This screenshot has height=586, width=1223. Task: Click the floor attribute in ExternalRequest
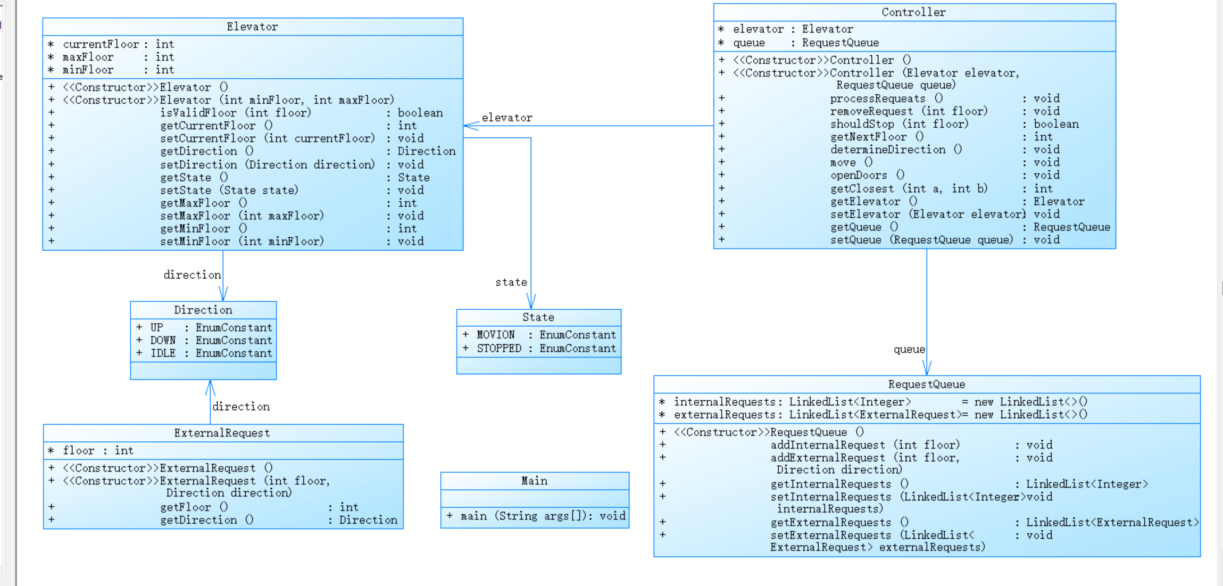[x=79, y=451]
